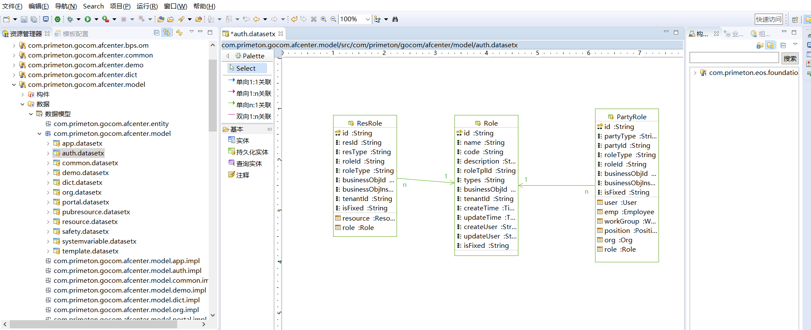Click the Debug bug icon
Screen dimensions: 811x330
[70, 19]
